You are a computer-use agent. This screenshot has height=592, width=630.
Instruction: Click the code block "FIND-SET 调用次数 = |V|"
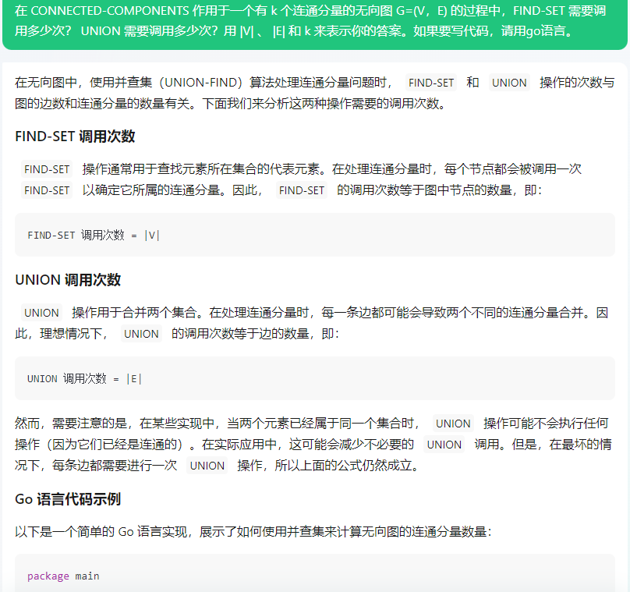pos(94,235)
